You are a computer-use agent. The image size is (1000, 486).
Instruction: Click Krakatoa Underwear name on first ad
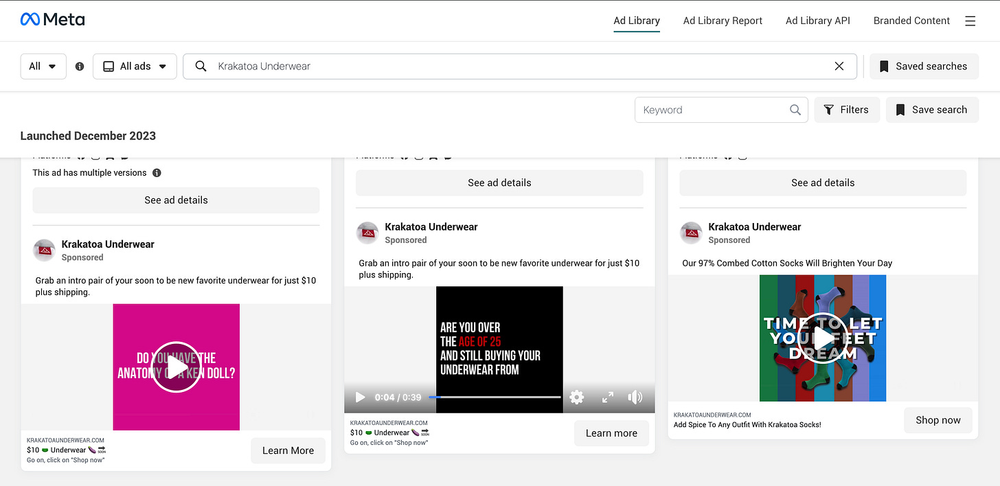108,244
